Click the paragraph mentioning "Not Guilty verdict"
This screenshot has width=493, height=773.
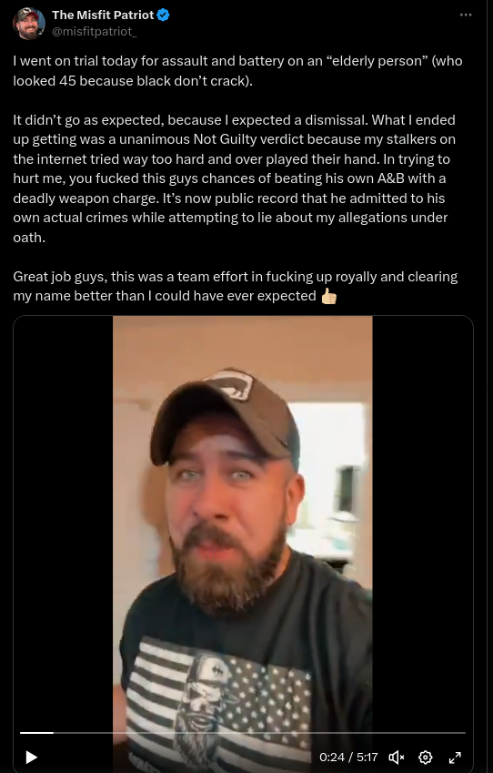[x=235, y=178]
